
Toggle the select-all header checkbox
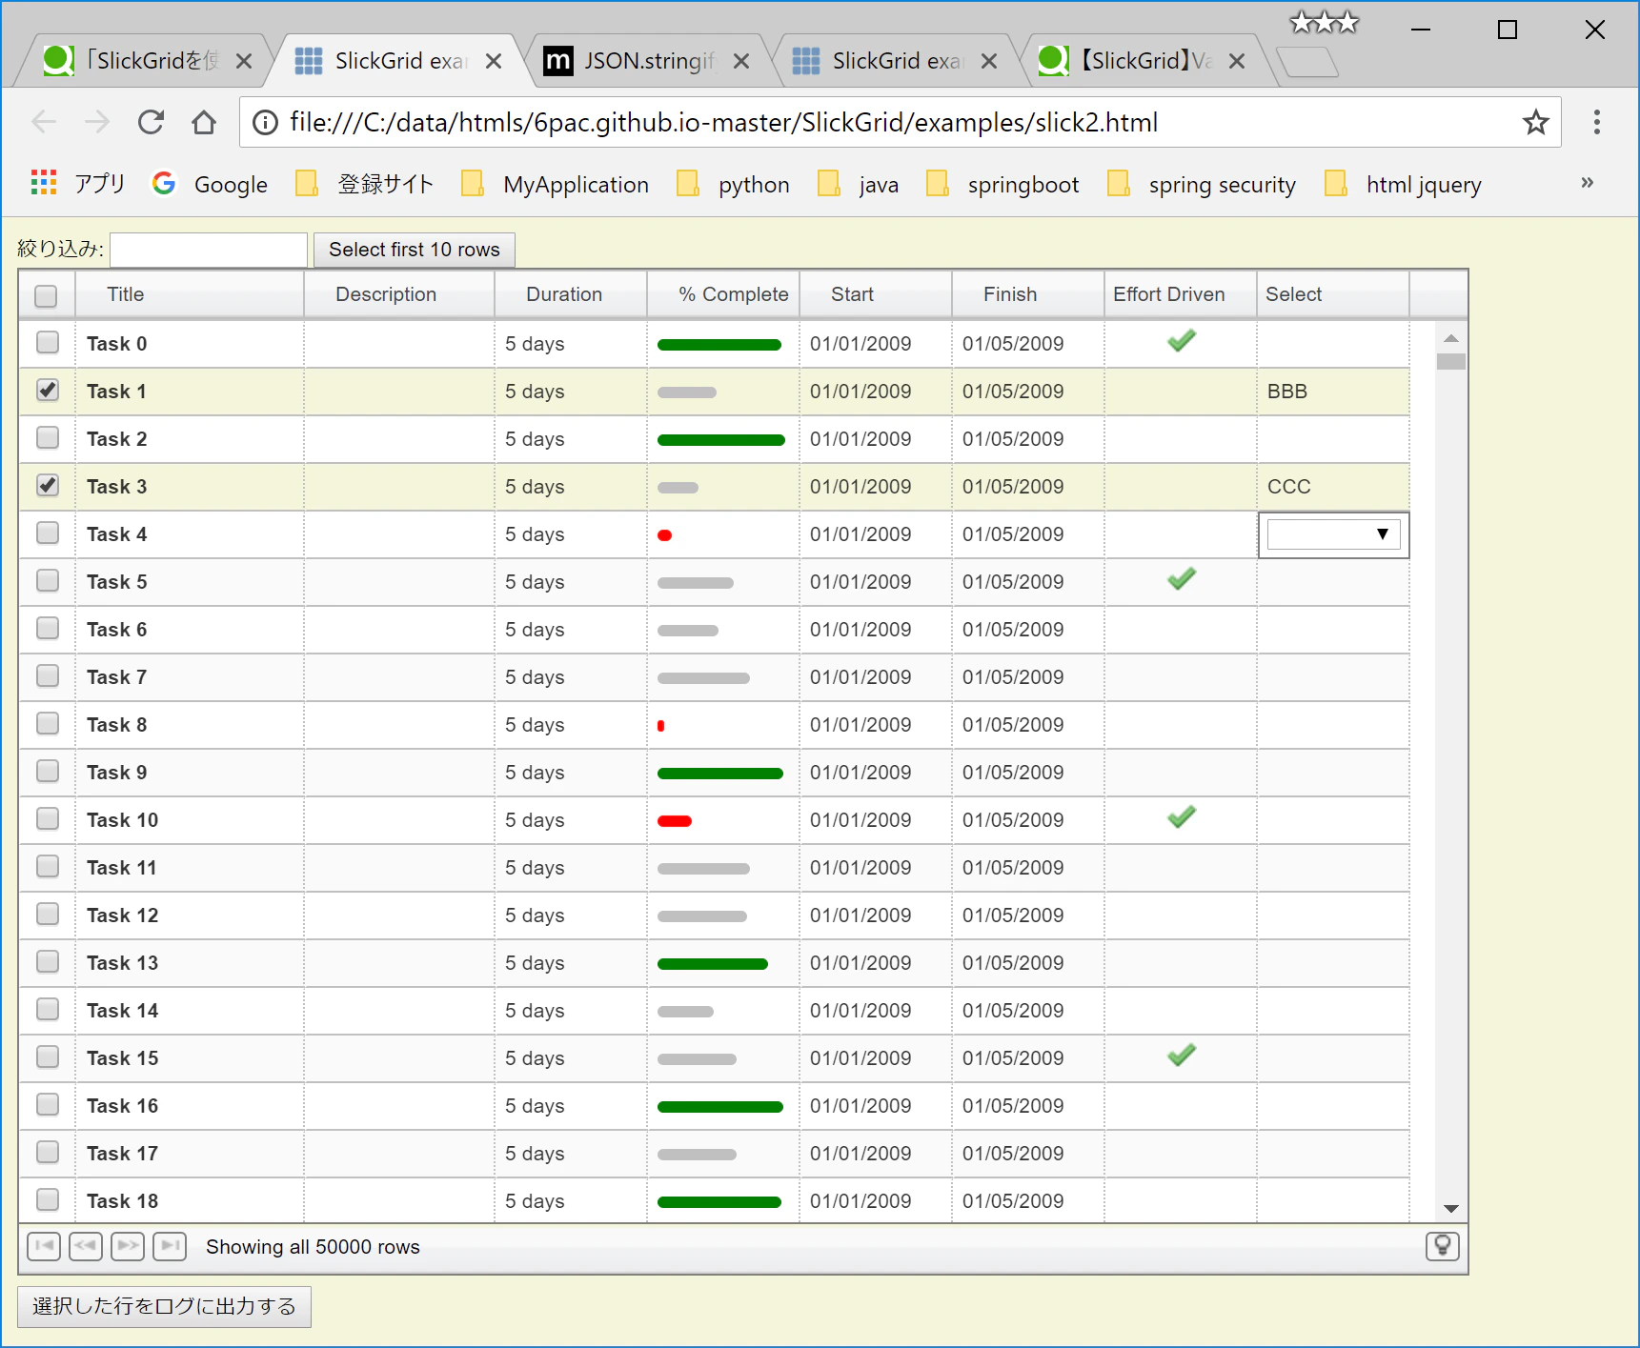pyautogui.click(x=46, y=295)
